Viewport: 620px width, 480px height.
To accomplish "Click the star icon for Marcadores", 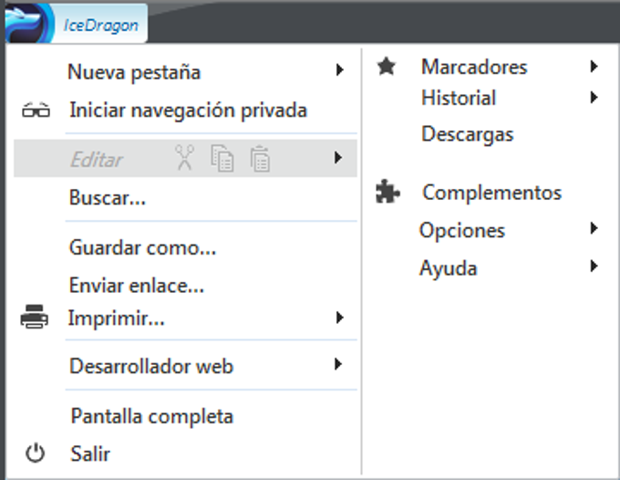I will click(387, 67).
